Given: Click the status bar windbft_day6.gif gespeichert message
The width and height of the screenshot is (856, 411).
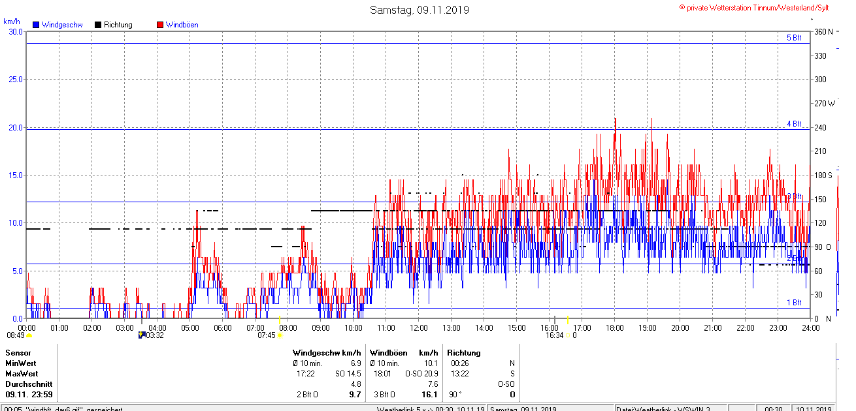Looking at the screenshot, I should (x=63, y=408).
